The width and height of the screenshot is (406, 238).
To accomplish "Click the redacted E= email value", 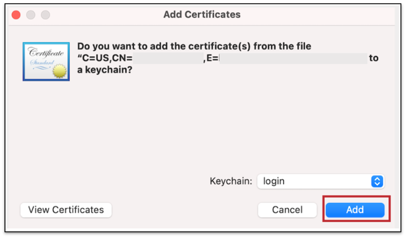I will 293,58.
